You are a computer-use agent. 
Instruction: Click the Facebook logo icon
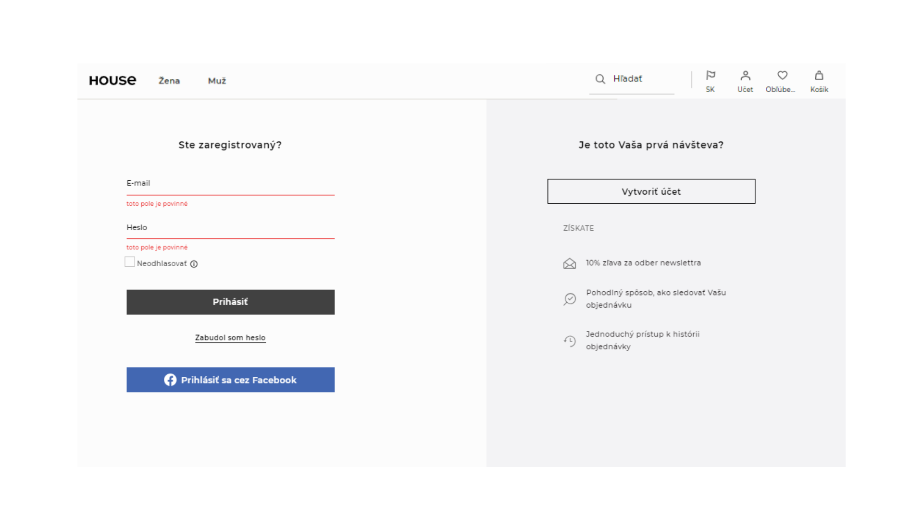point(170,380)
